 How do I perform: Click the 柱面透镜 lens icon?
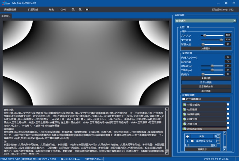tap(185, 109)
